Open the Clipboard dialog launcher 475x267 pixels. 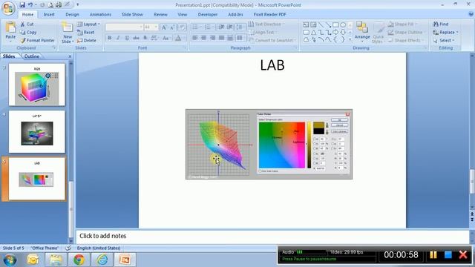point(54,48)
